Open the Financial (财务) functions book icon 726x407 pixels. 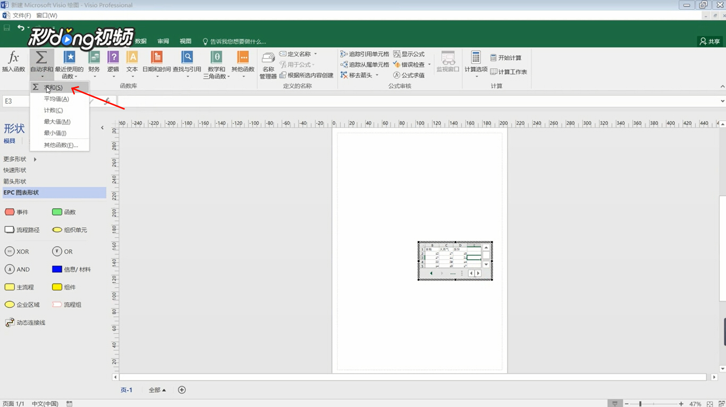point(94,57)
